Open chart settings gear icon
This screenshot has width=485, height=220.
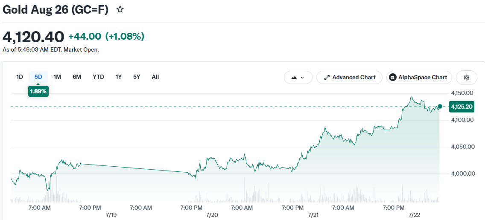[467, 77]
